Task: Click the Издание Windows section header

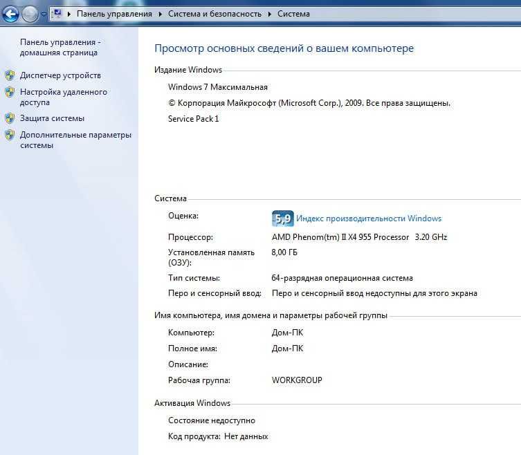Action: tap(188, 70)
